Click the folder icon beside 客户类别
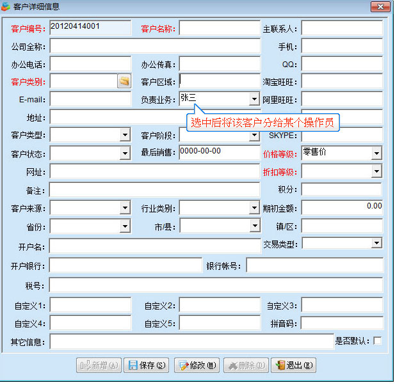This screenshot has width=395, height=385. (124, 81)
